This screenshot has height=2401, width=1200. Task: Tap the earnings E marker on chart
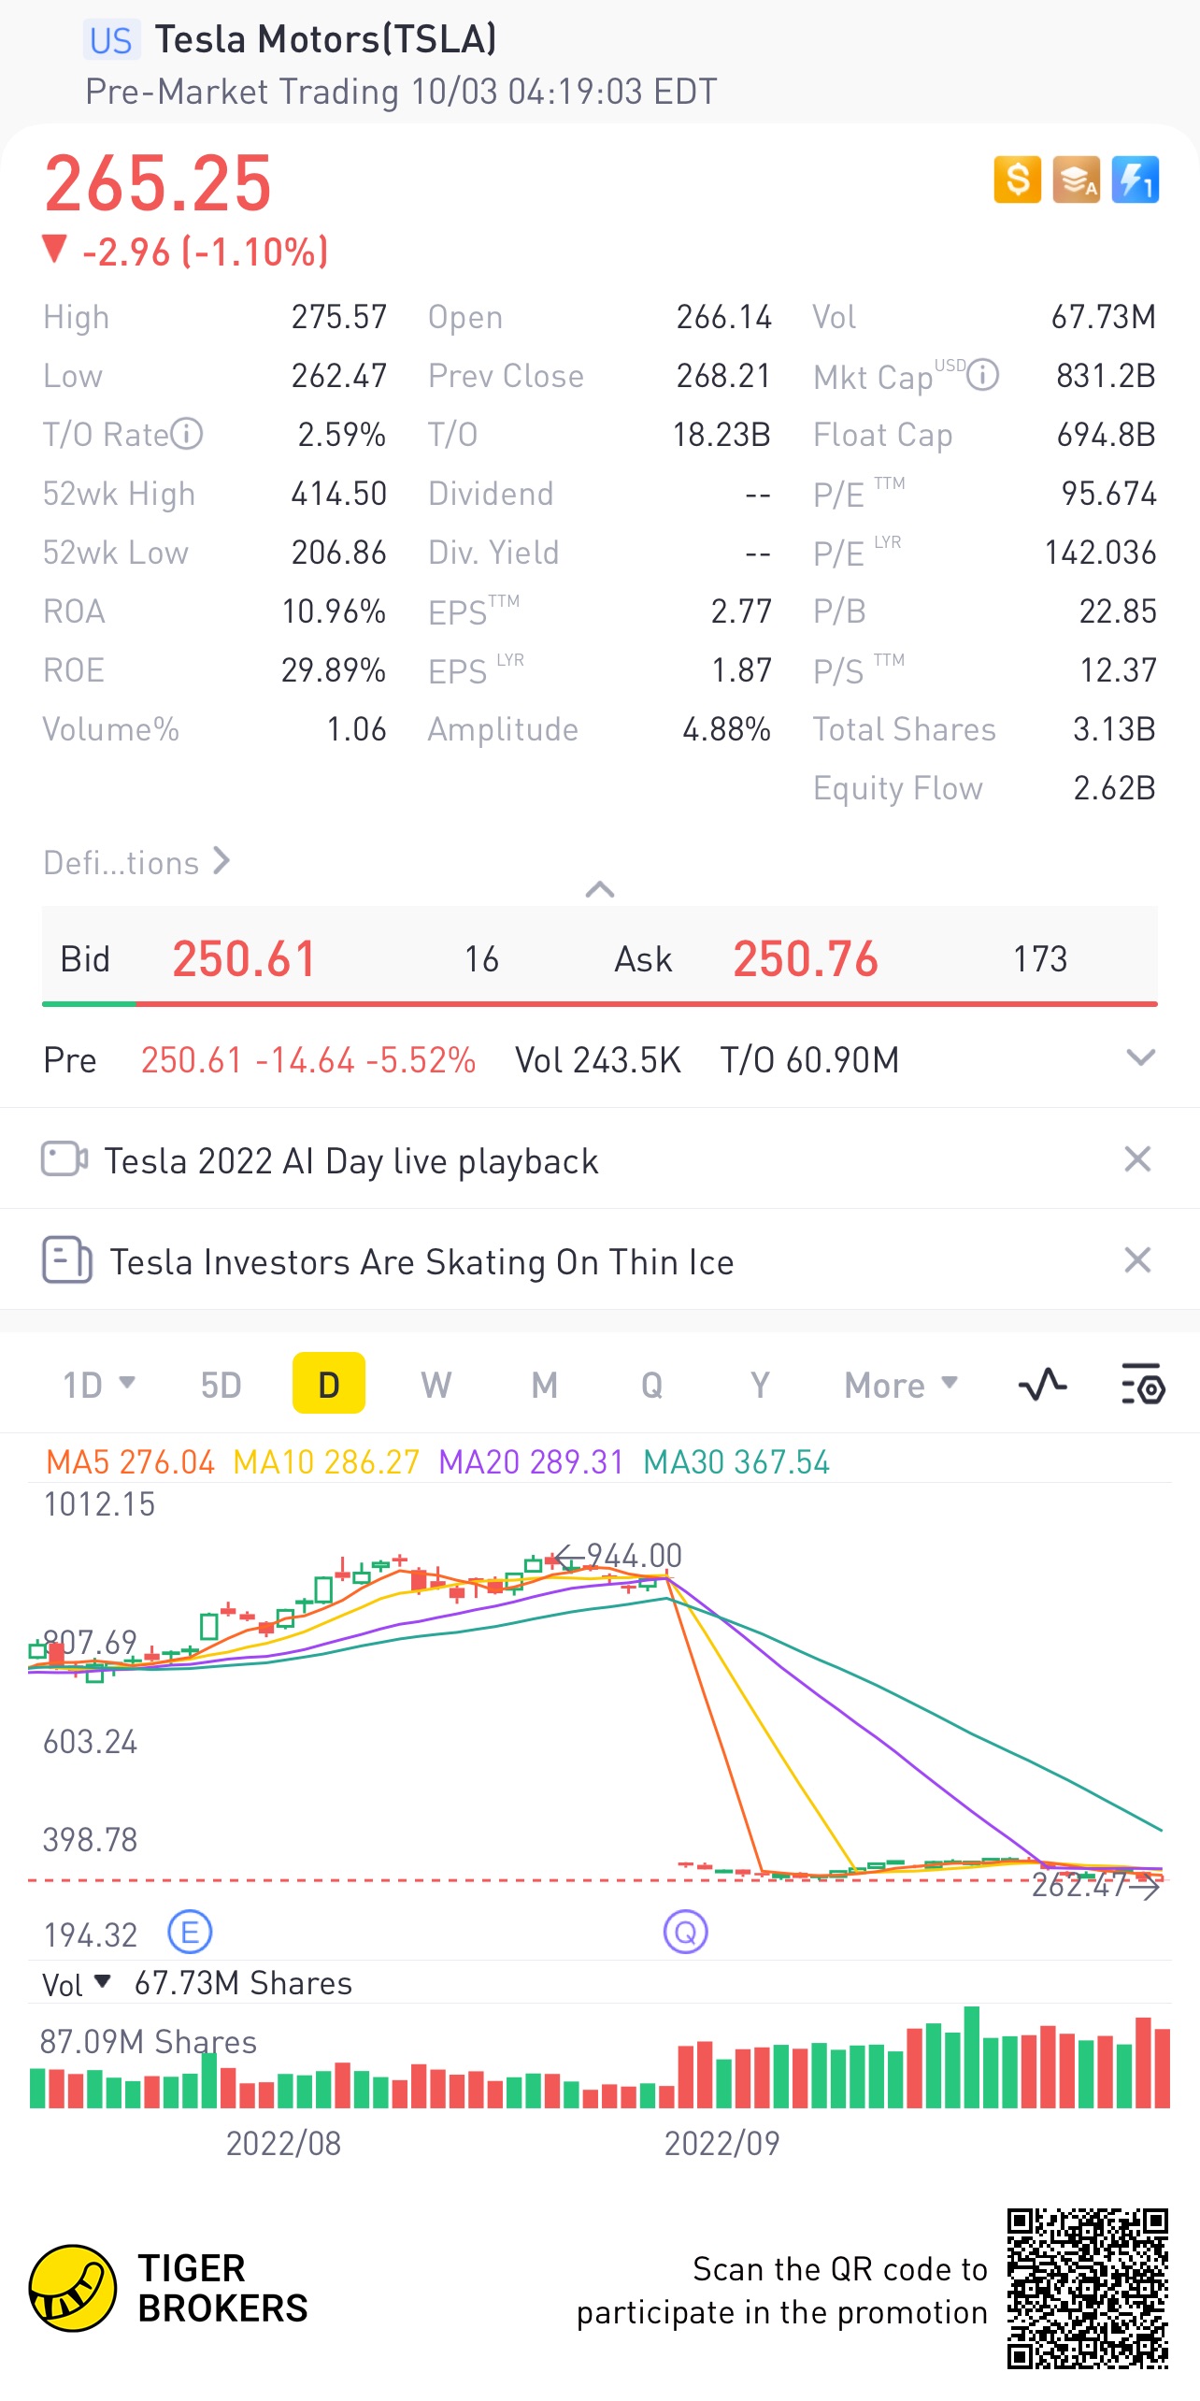tap(190, 1932)
